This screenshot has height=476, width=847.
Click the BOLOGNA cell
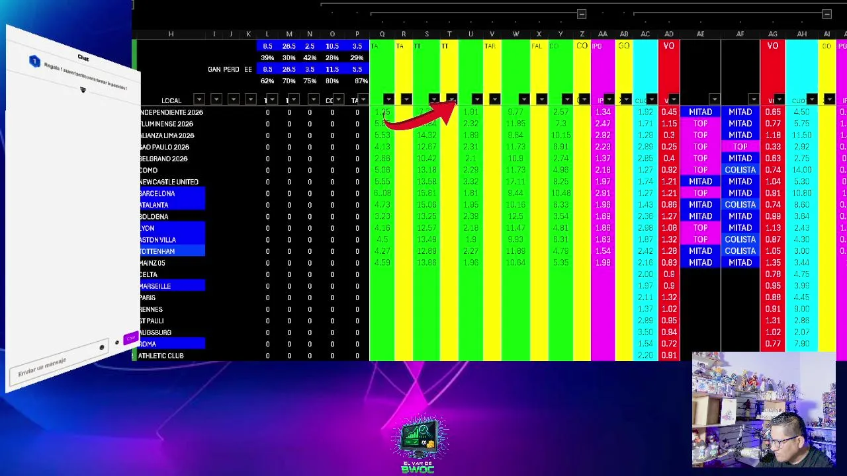tap(171, 216)
